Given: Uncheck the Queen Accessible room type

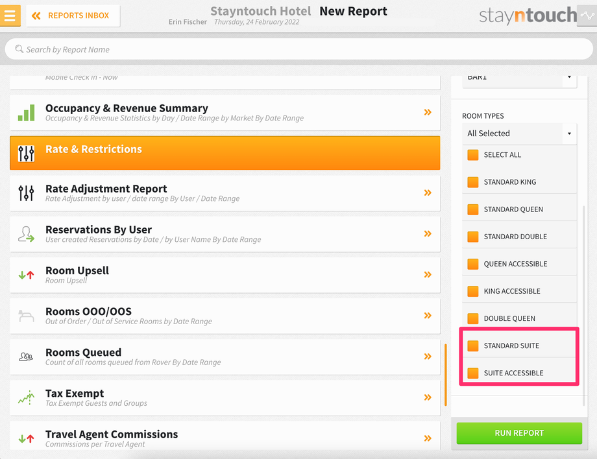Looking at the screenshot, I should click(x=473, y=264).
